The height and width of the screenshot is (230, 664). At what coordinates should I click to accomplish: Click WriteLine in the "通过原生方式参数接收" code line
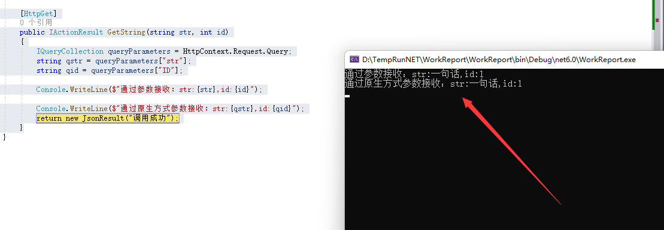(x=89, y=109)
